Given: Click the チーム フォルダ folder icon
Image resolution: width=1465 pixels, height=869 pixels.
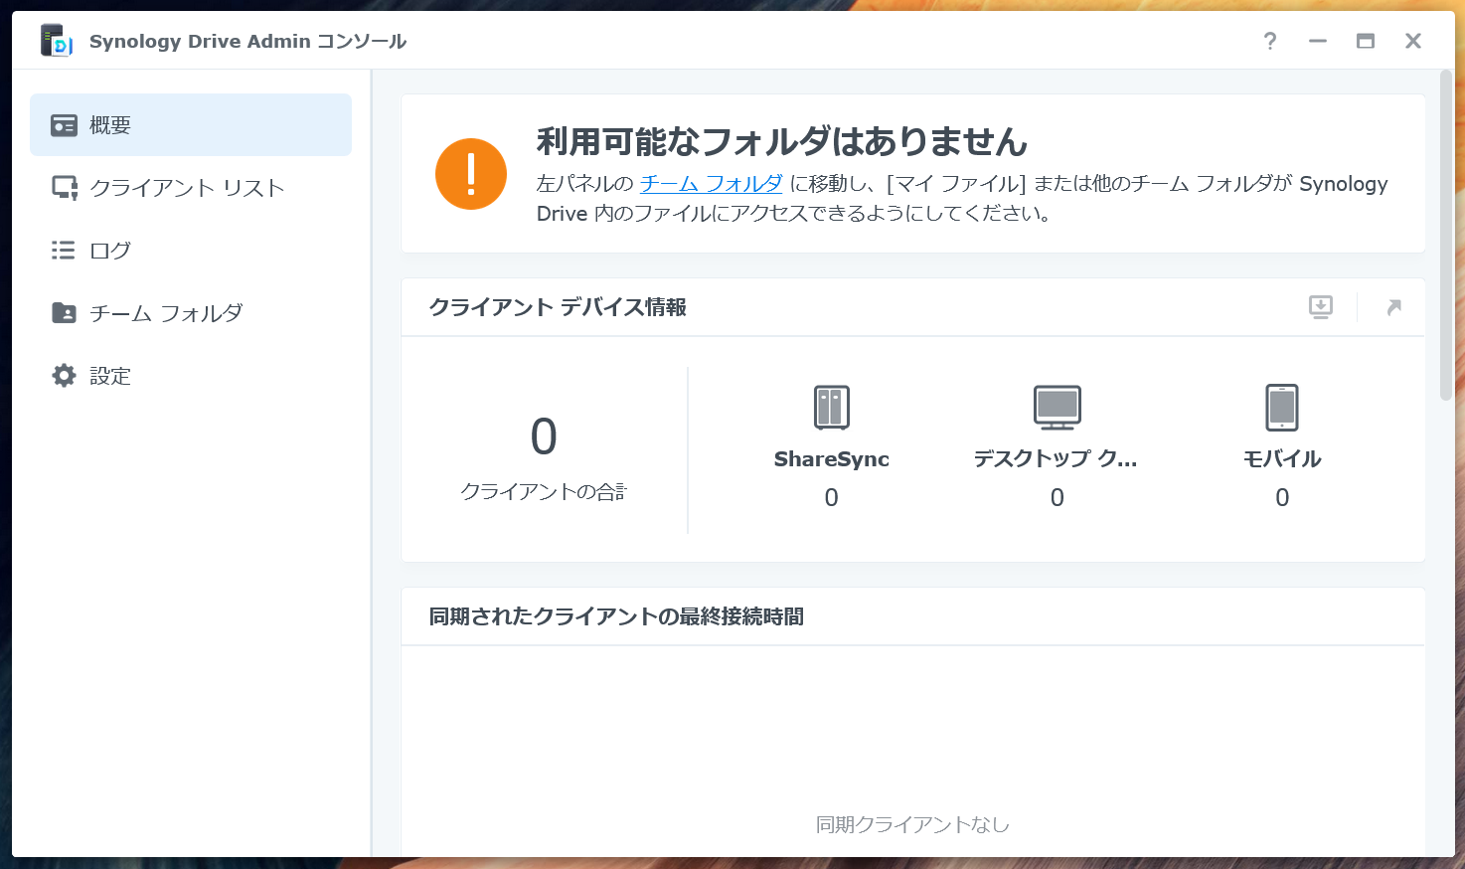Looking at the screenshot, I should click(63, 312).
